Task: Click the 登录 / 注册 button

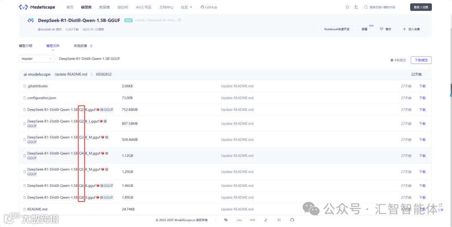Action: coord(421,7)
